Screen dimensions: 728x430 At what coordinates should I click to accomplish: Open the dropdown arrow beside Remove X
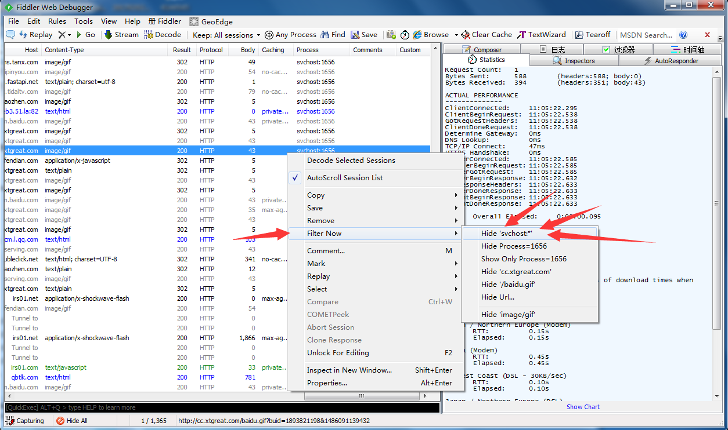click(x=69, y=35)
